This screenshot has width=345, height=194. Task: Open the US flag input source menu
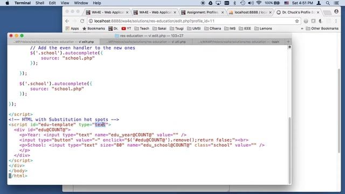286,3
